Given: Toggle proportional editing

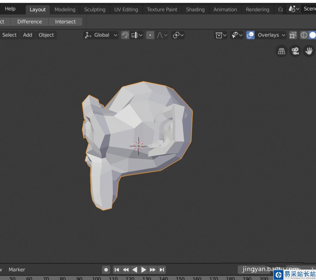Looking at the screenshot, I should [x=150, y=35].
